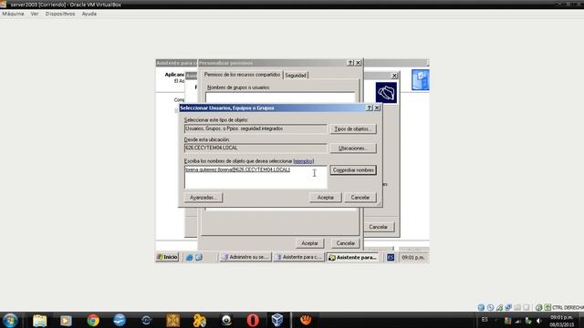Click VirtualBox optical disk status icon
This screenshot has width=584, height=328.
point(490,307)
